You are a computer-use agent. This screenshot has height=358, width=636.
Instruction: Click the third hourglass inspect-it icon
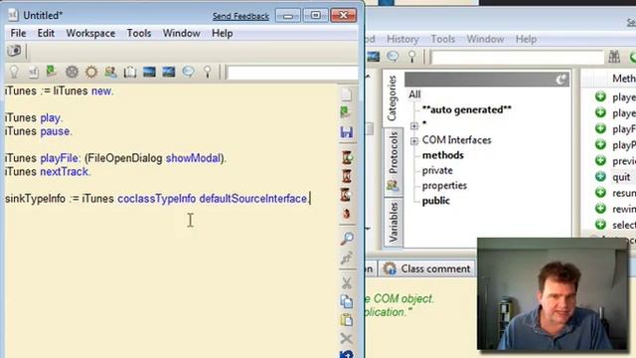tap(346, 195)
